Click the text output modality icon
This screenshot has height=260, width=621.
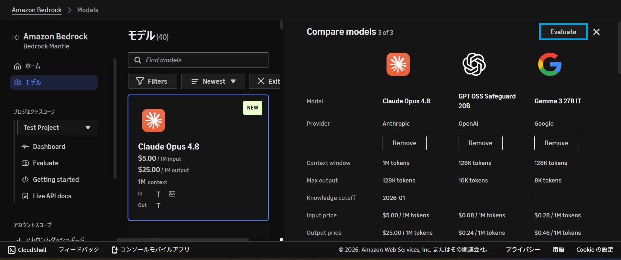coord(158,206)
